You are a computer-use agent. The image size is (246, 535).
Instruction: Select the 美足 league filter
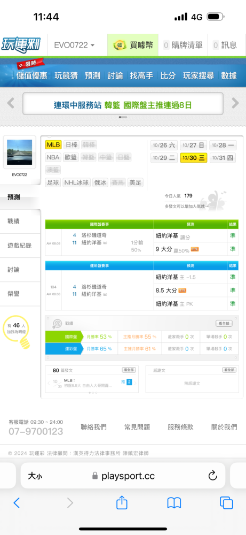(135, 182)
